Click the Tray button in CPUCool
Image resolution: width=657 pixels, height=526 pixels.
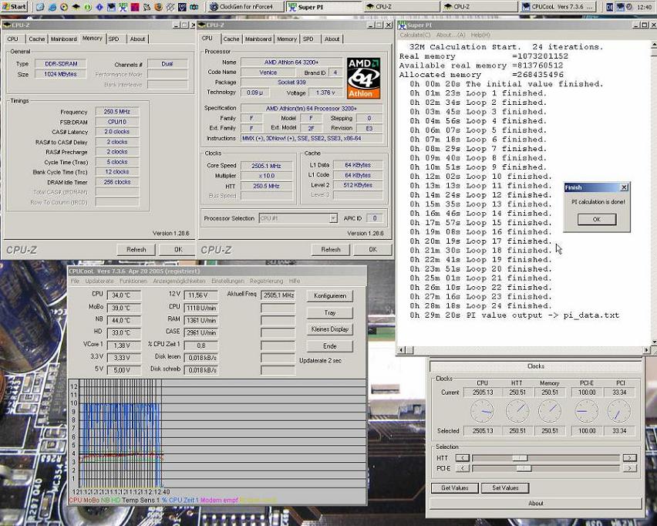pos(330,312)
